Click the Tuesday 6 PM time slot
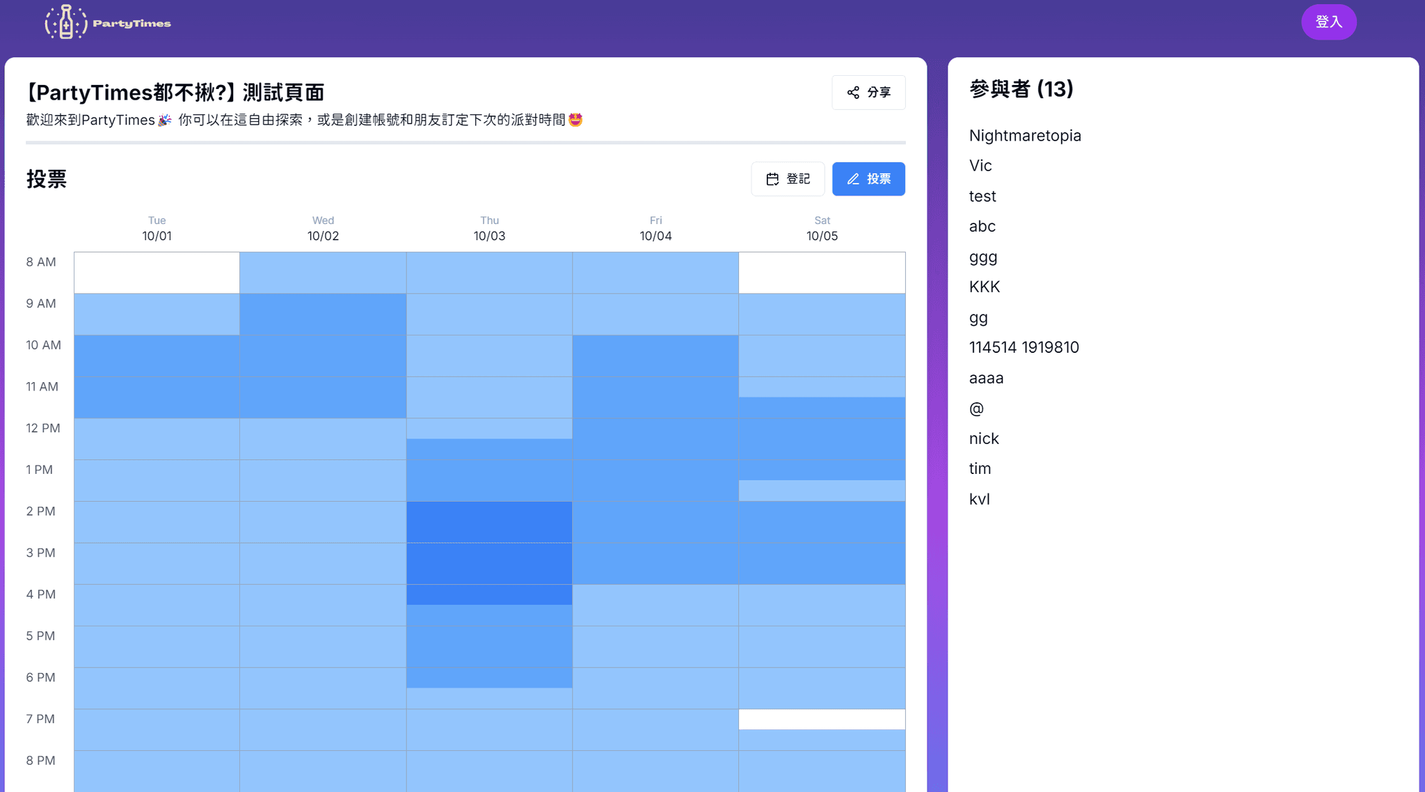Viewport: 1425px width, 792px height. [157, 688]
